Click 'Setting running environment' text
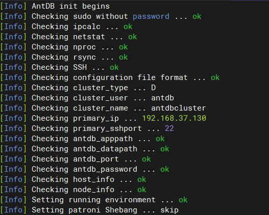 pos(93,200)
